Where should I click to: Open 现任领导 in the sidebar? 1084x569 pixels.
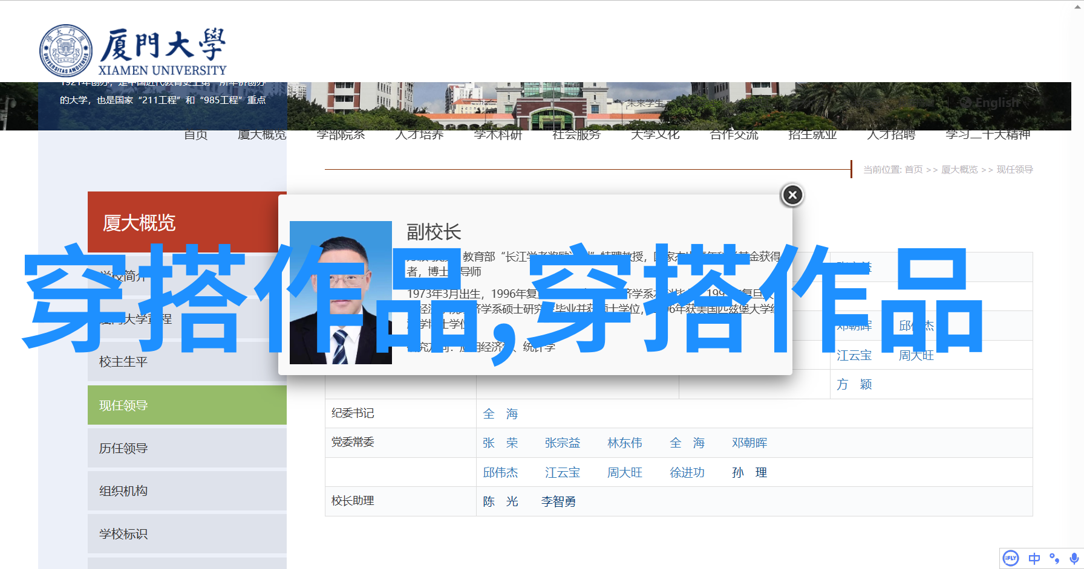pyautogui.click(x=123, y=405)
